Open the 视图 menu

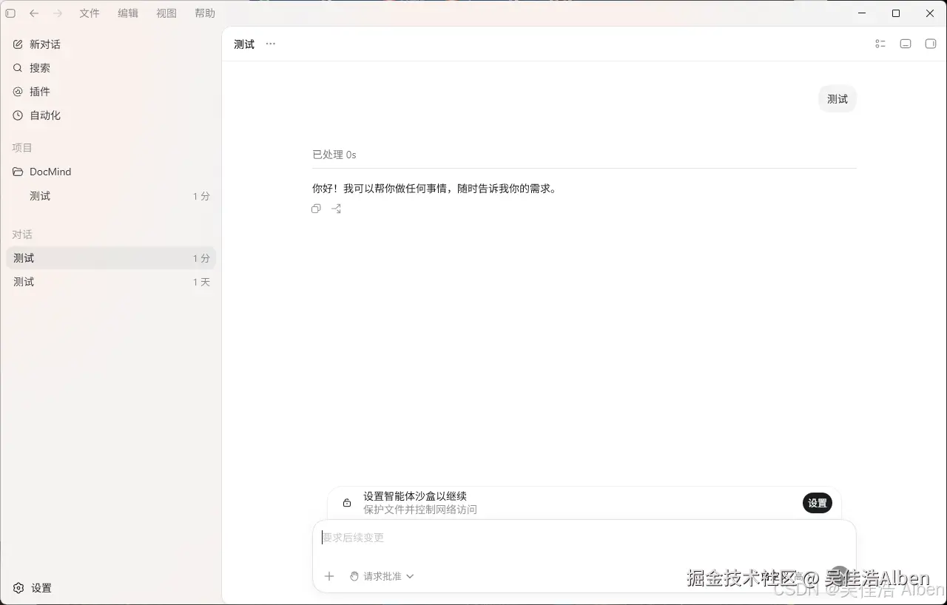pos(166,13)
